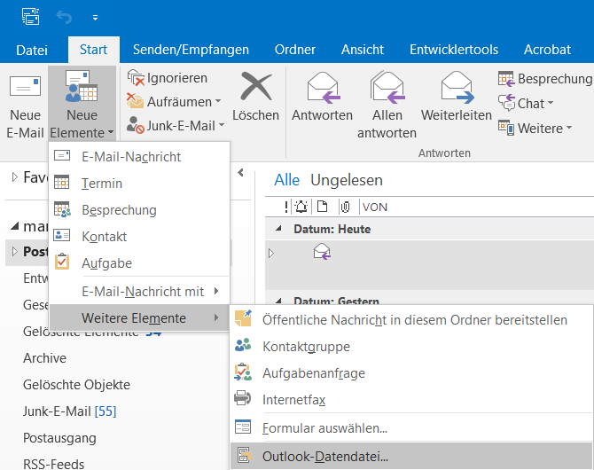
Task: Select Aufgabe menu entry
Action: (139, 262)
